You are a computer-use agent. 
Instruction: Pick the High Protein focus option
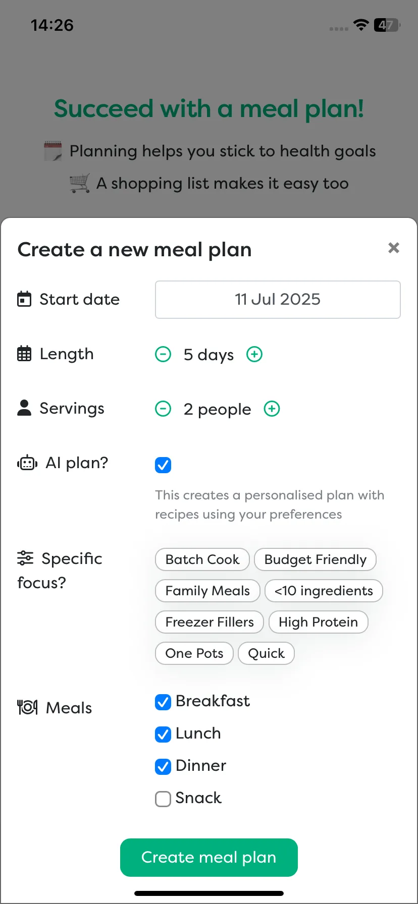tap(319, 622)
